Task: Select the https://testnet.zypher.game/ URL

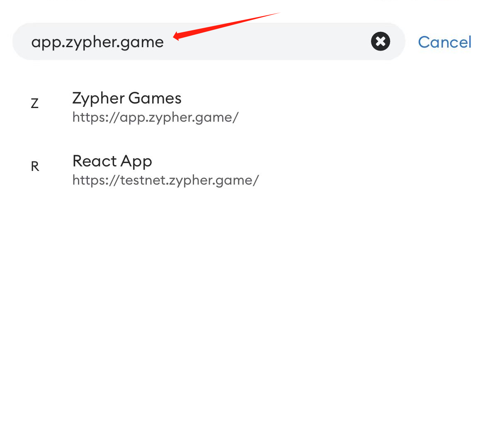Action: [165, 180]
